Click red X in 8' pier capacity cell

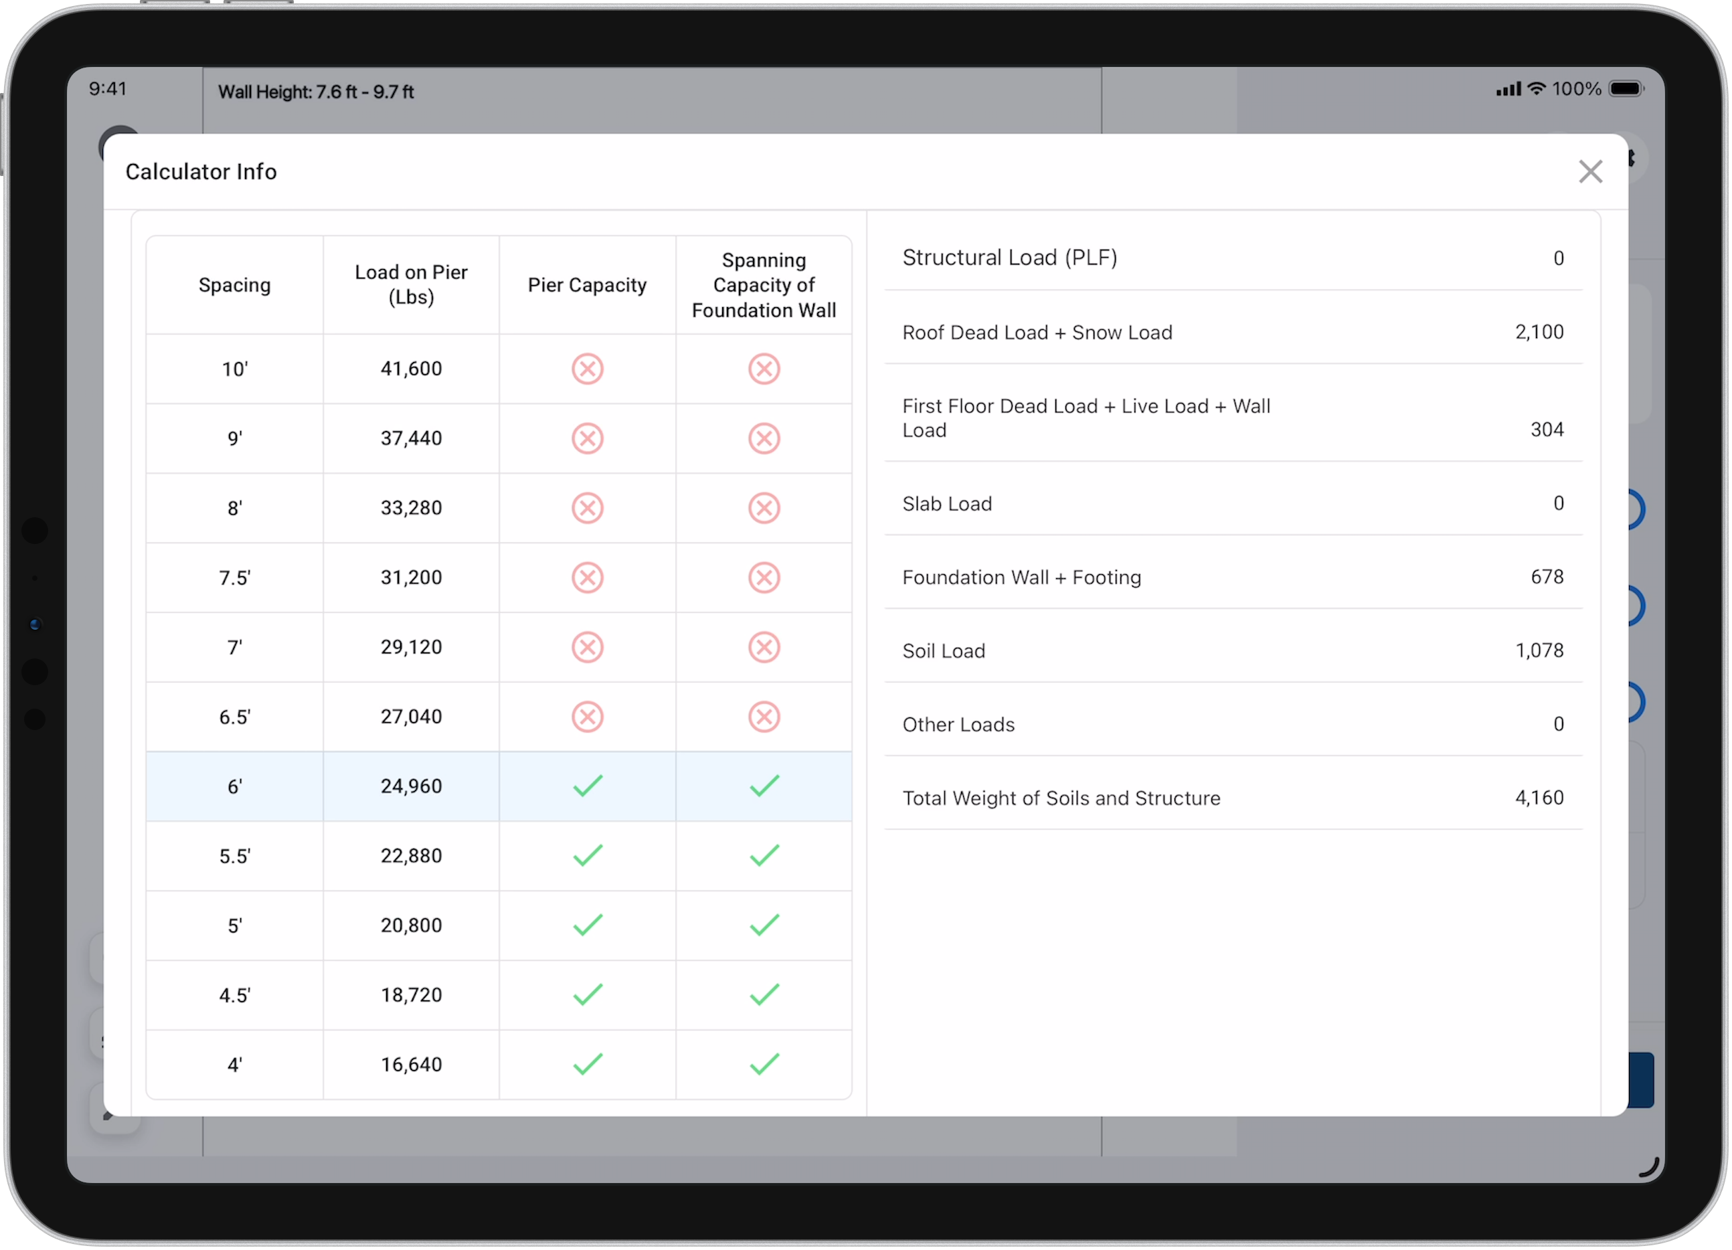(588, 508)
